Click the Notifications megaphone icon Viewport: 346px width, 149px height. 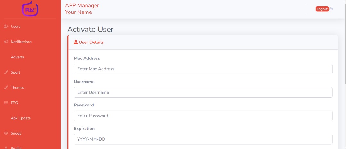pyautogui.click(x=6, y=42)
